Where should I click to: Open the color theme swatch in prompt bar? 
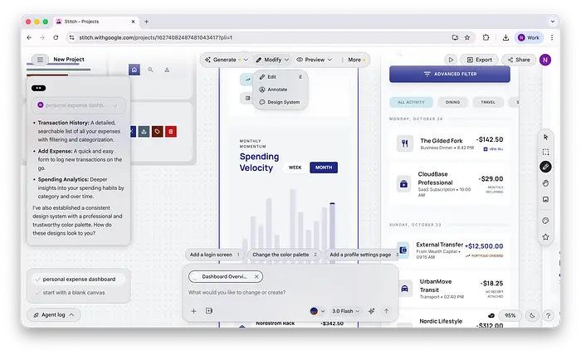click(x=315, y=311)
